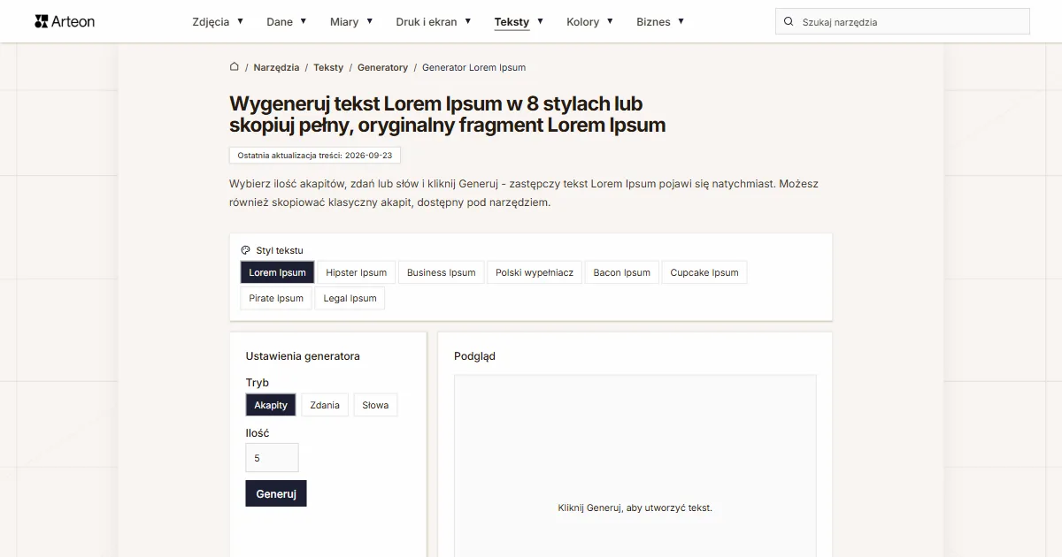Image resolution: width=1062 pixels, height=557 pixels.
Task: Expand the Zdjęcia menu arrow
Action: (241, 21)
